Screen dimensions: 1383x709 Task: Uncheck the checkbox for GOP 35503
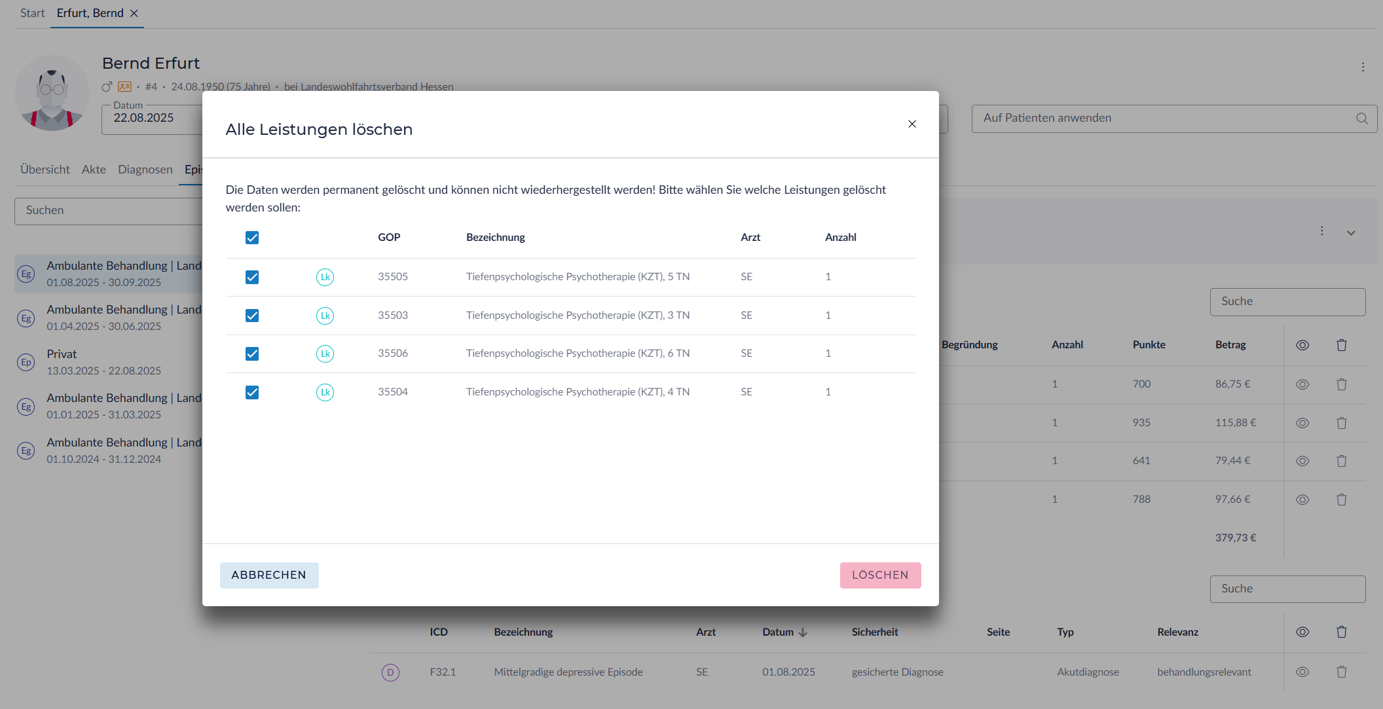pyautogui.click(x=252, y=316)
